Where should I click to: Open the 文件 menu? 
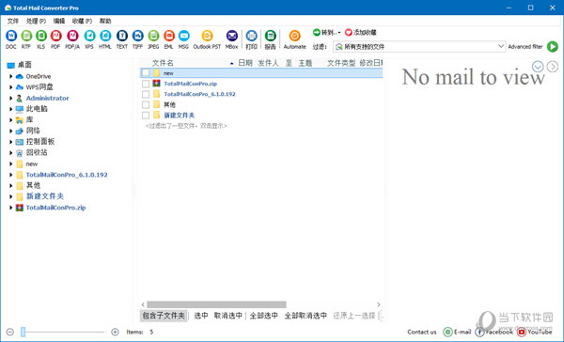12,21
